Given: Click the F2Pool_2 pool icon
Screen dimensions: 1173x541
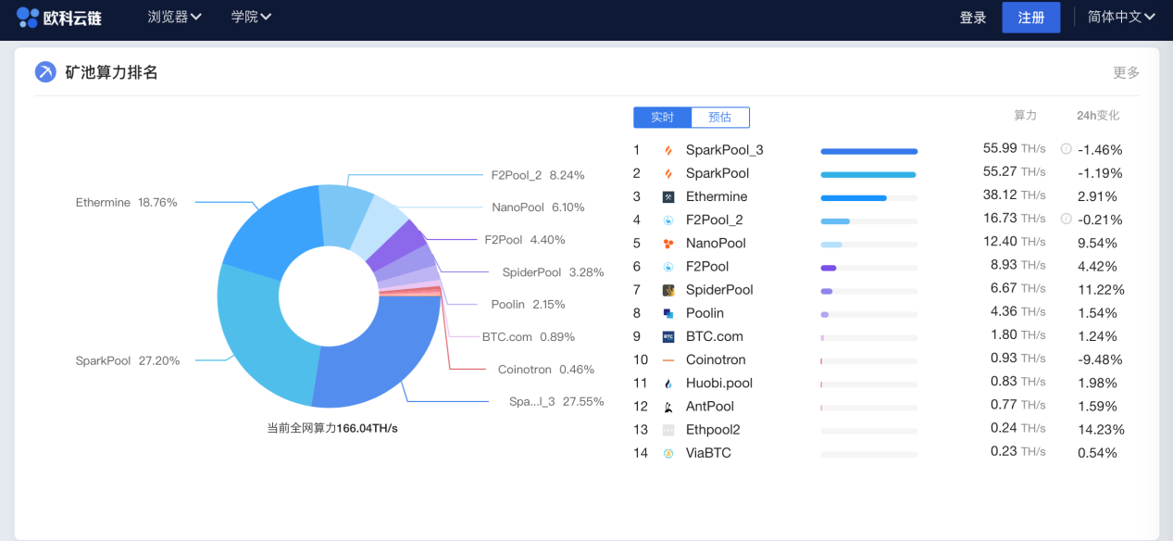Looking at the screenshot, I should coord(668,220).
